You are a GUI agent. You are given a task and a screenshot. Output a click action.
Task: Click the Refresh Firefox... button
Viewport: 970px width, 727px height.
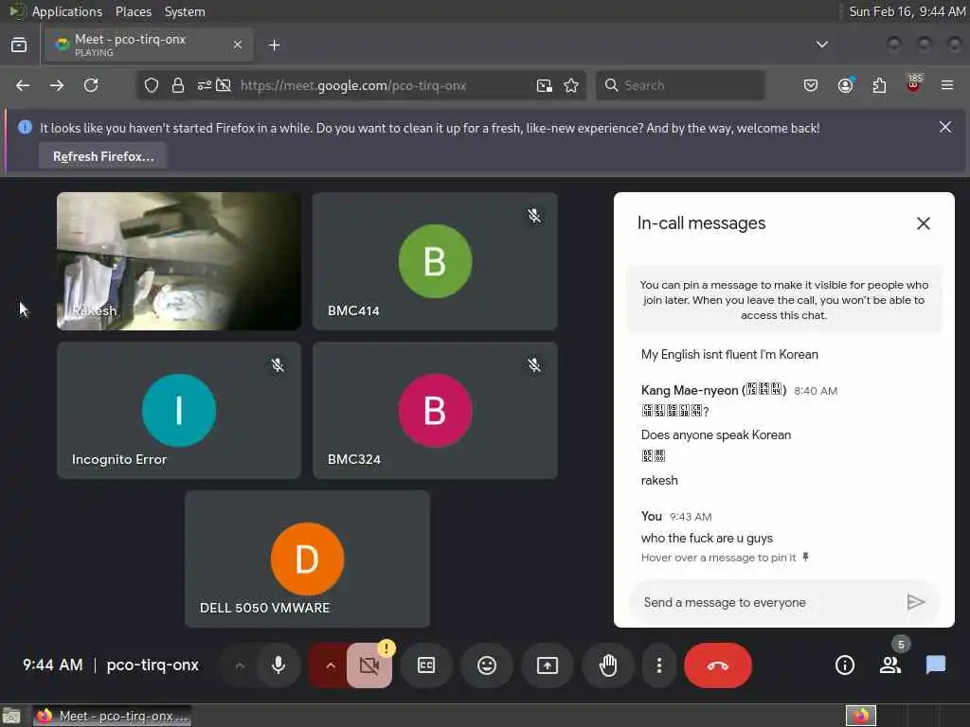pos(103,156)
